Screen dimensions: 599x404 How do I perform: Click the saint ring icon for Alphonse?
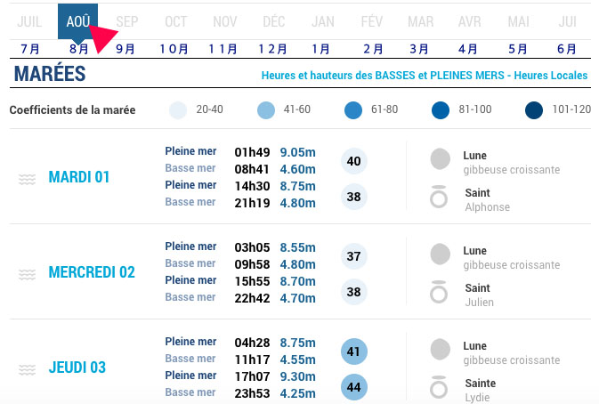439,198
